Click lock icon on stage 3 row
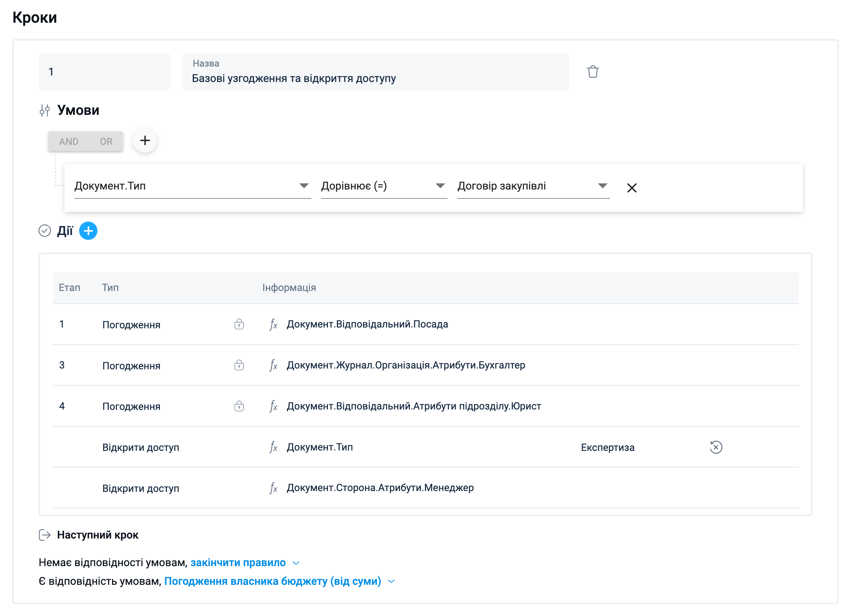 pyautogui.click(x=239, y=365)
